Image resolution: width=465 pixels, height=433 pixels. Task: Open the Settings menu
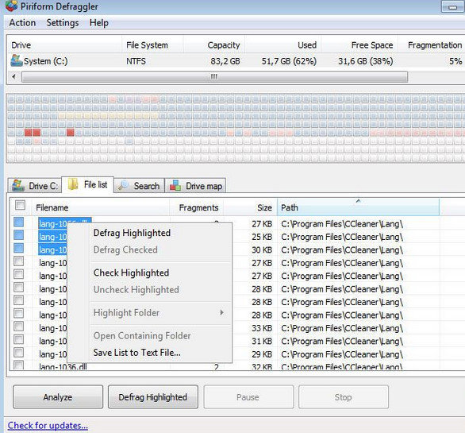click(63, 23)
